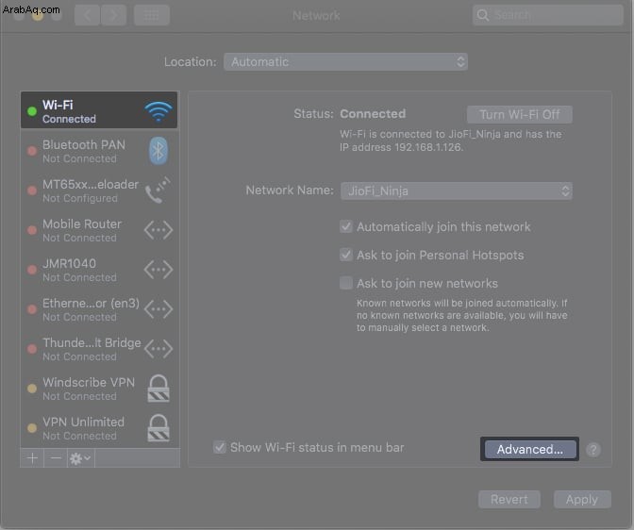Click the arrows icon for Etherne...or (en3)
Image resolution: width=634 pixels, height=530 pixels.
158,309
